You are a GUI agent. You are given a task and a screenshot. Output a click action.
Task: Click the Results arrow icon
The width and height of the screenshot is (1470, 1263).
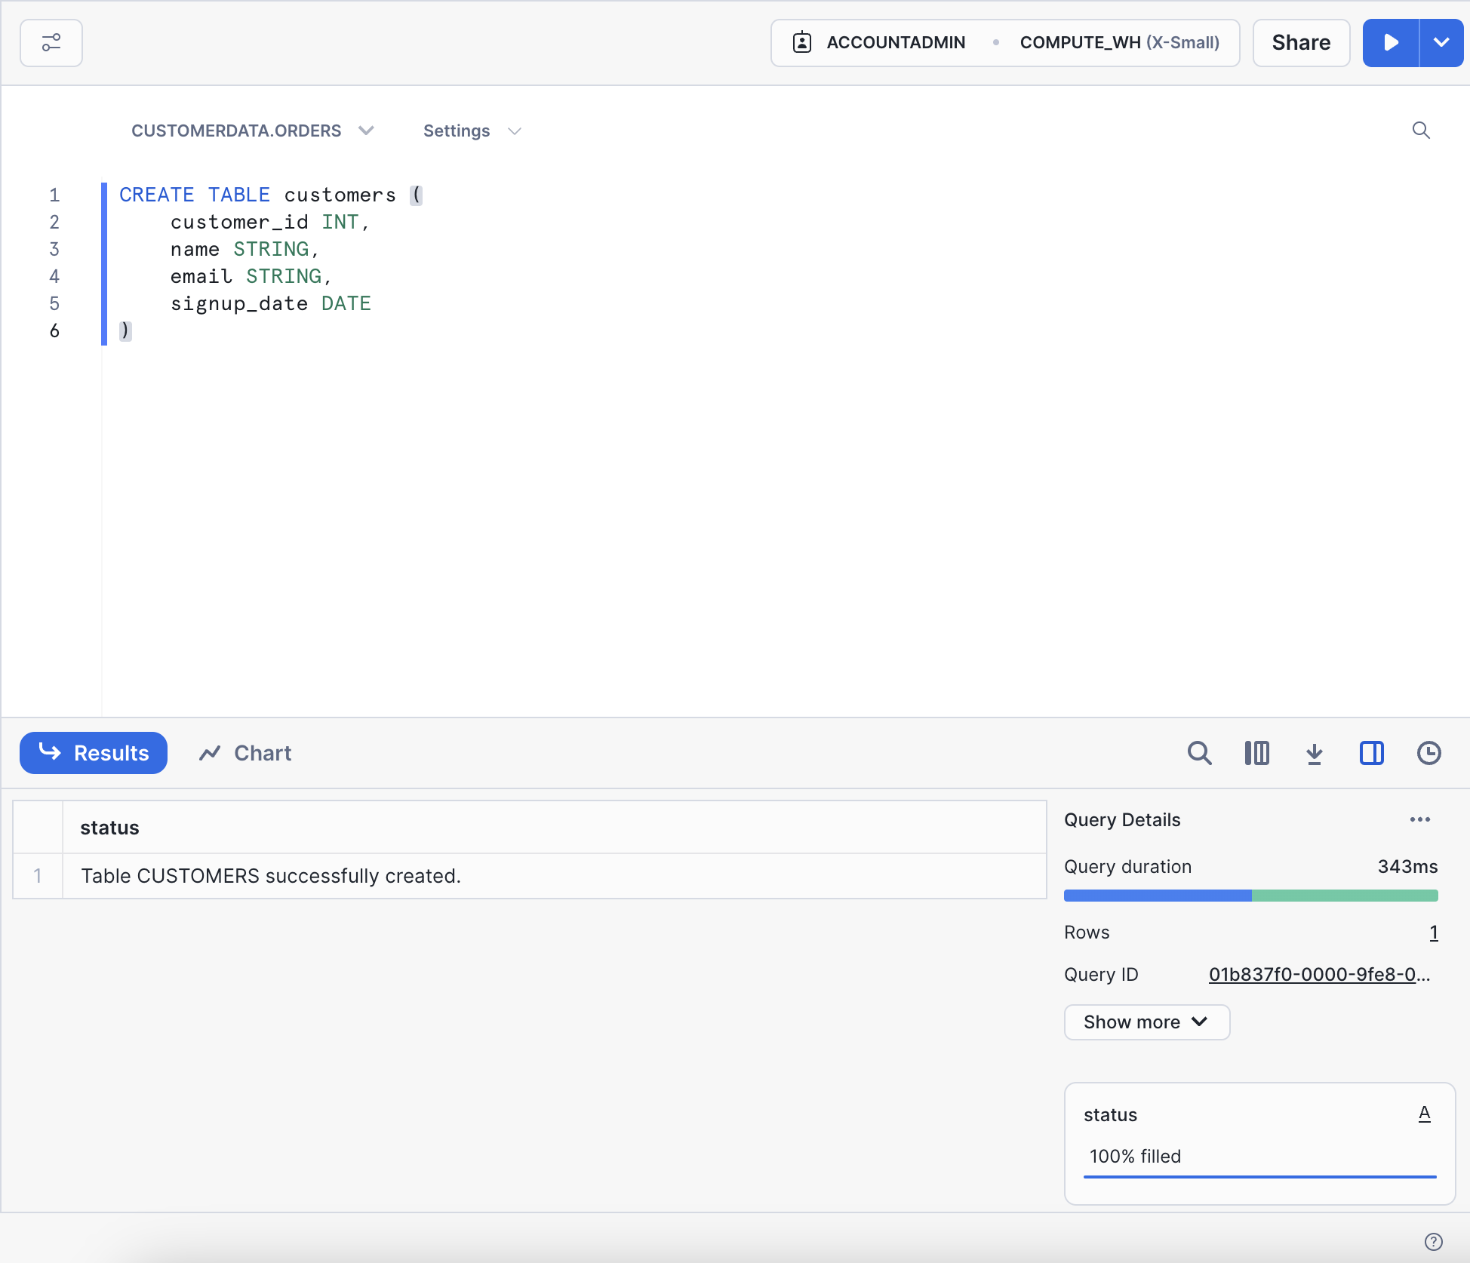(x=50, y=751)
